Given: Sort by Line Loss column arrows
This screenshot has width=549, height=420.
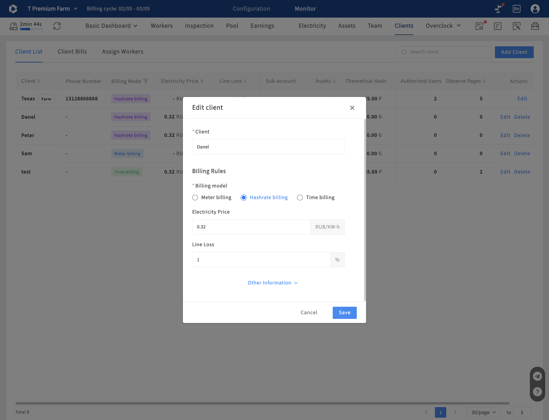Looking at the screenshot, I should 245,81.
